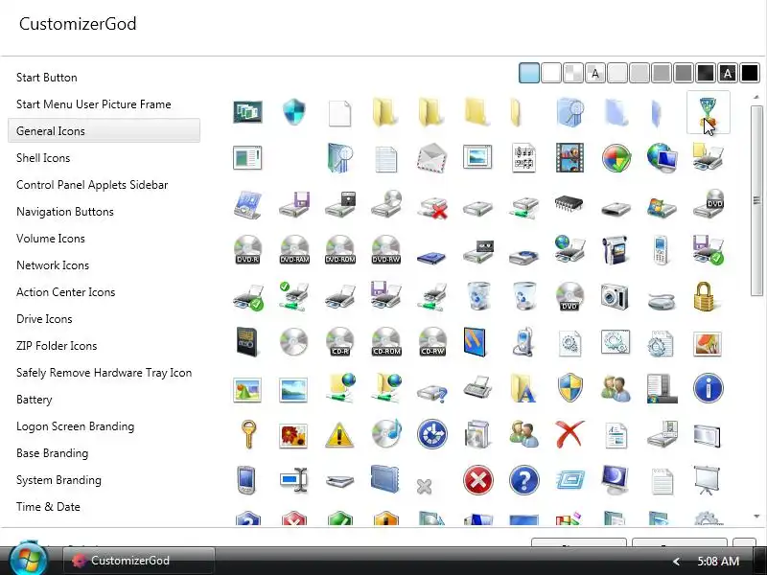Screen dimensions: 767x575
Task: Click the scrollbar down arrow
Action: click(x=756, y=517)
